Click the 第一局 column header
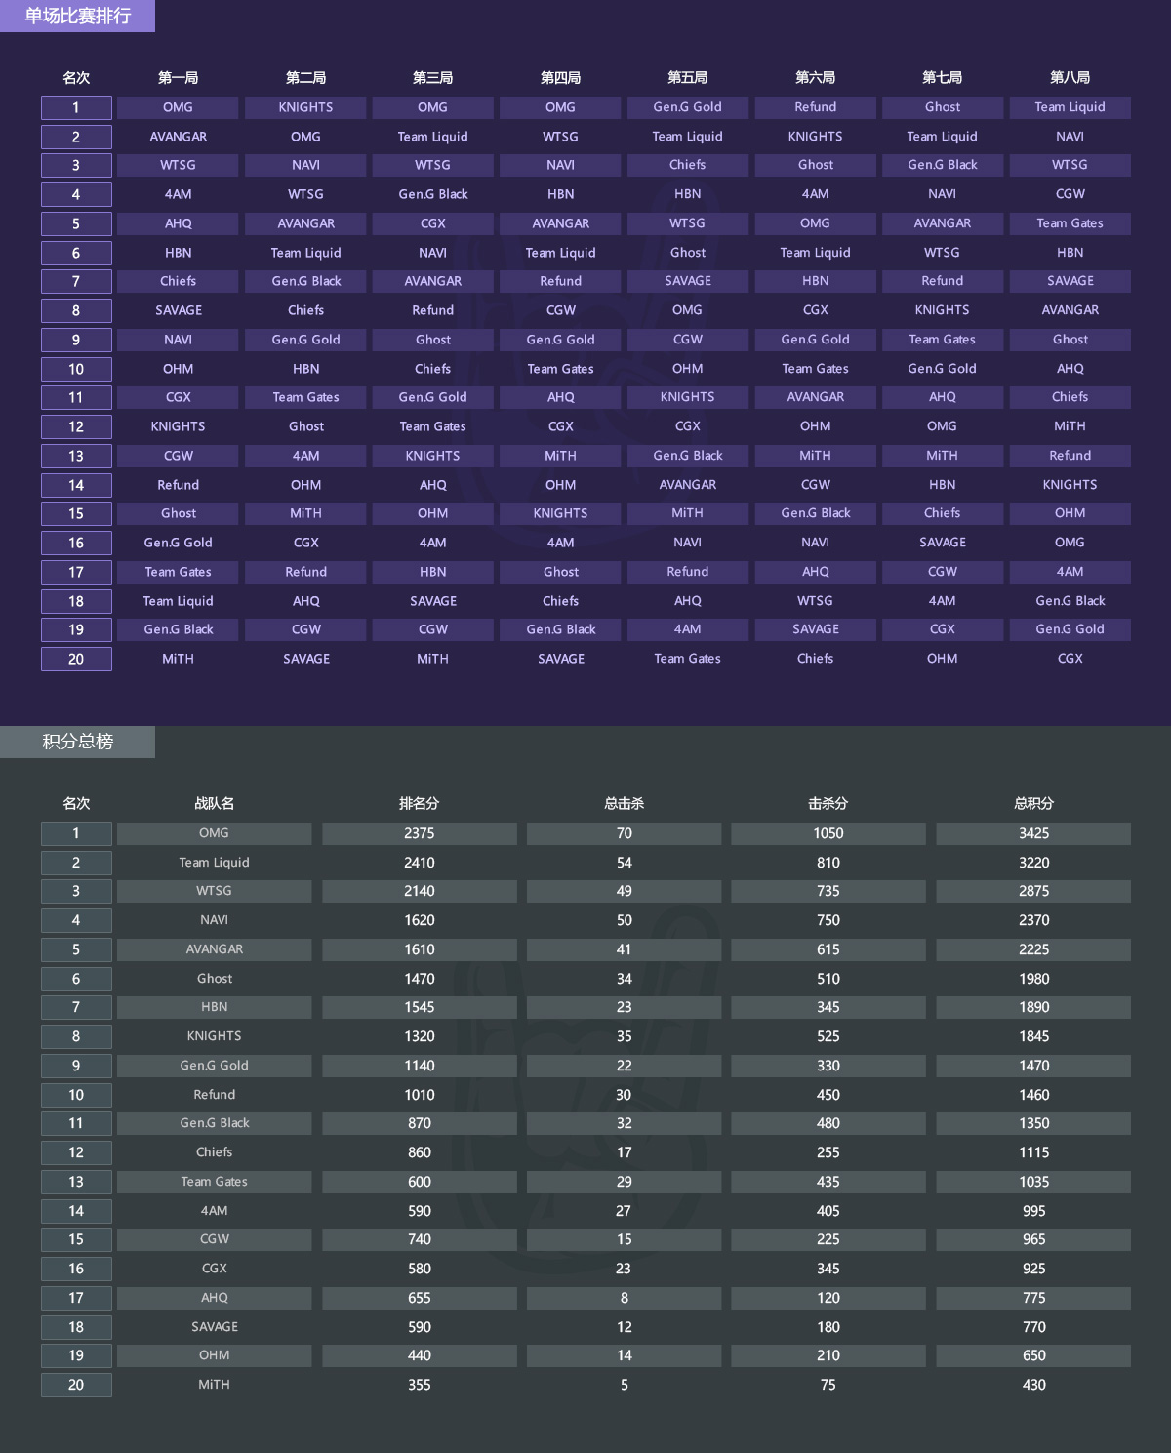Viewport: 1171px width, 1453px height. click(178, 78)
